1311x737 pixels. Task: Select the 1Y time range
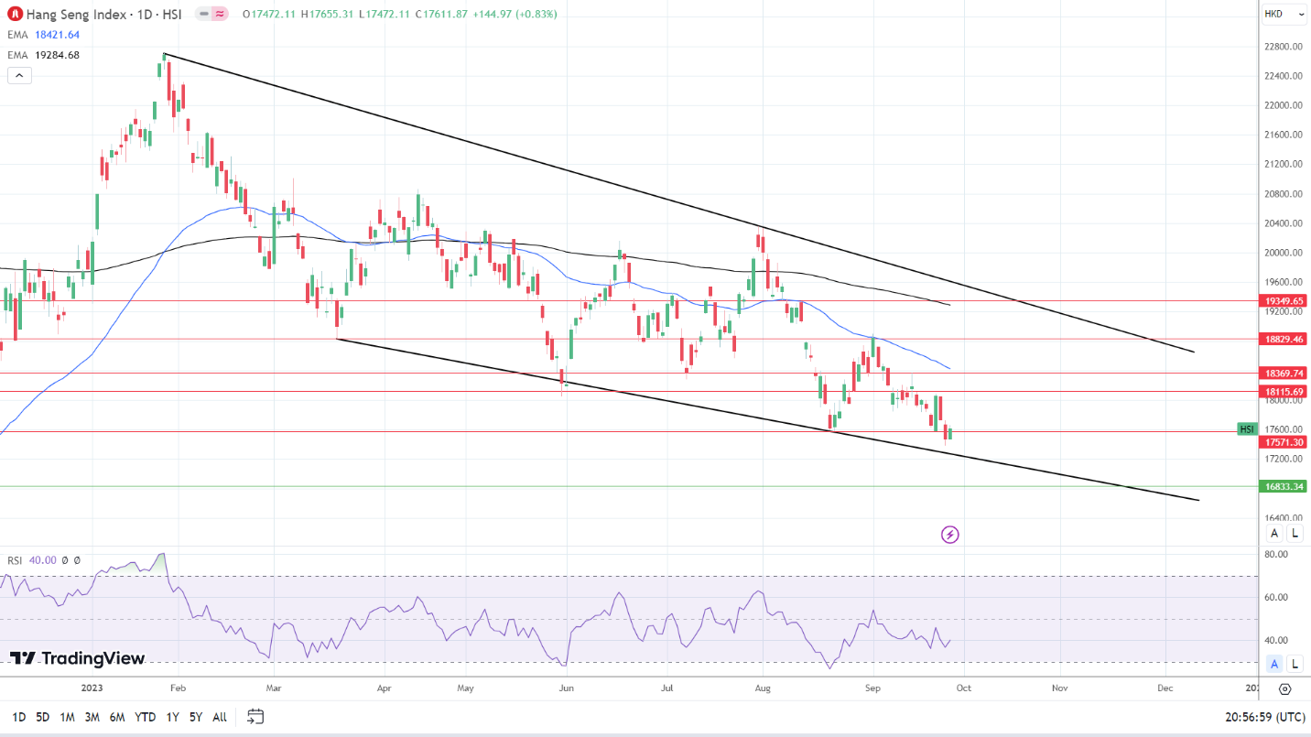point(172,717)
